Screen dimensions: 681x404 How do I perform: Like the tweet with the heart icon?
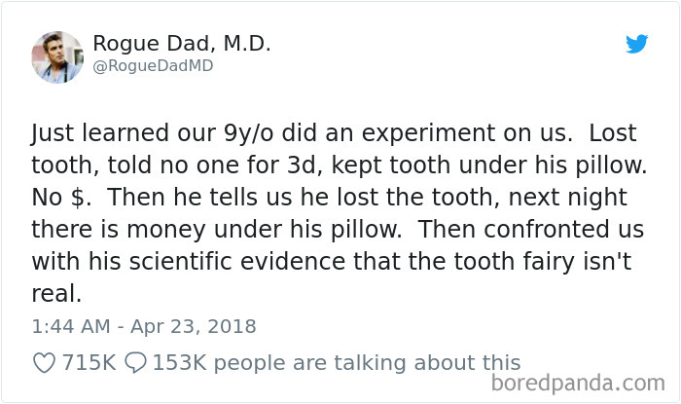44,362
